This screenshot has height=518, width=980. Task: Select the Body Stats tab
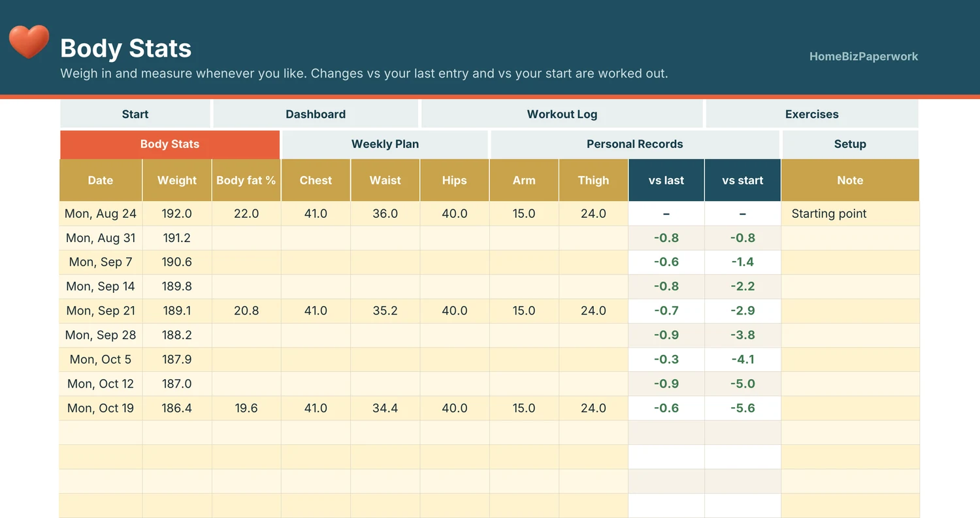point(170,144)
